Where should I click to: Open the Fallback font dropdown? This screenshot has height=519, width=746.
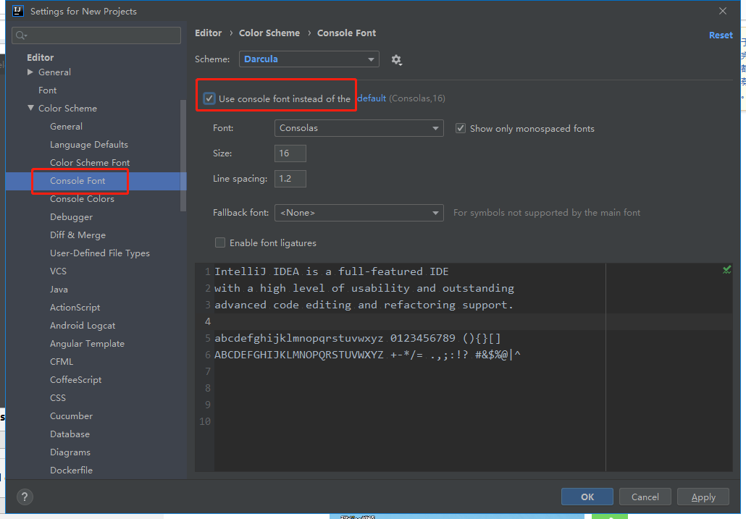(x=359, y=212)
